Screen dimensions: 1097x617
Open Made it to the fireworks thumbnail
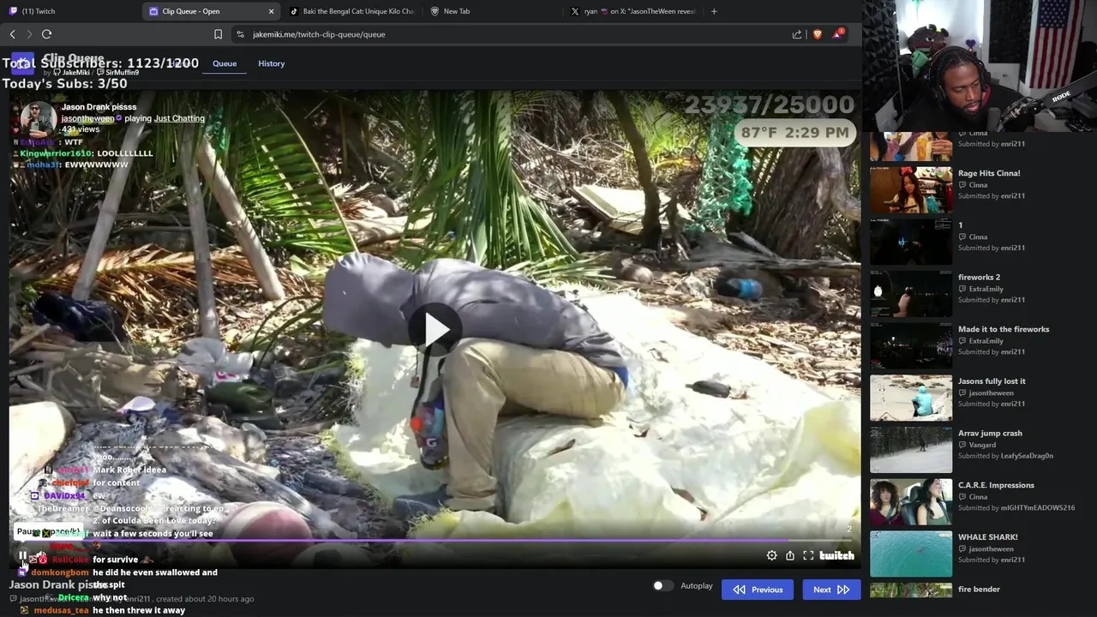point(911,345)
